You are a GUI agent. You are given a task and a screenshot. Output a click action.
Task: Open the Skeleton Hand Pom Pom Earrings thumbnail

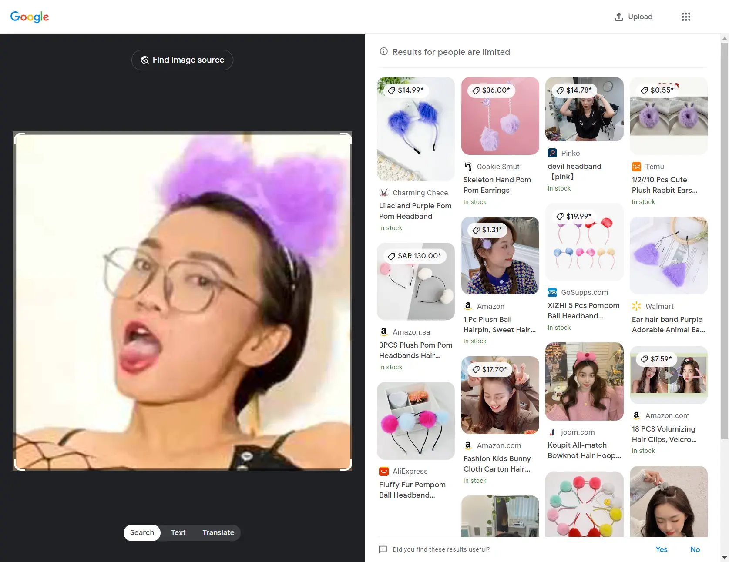500,116
